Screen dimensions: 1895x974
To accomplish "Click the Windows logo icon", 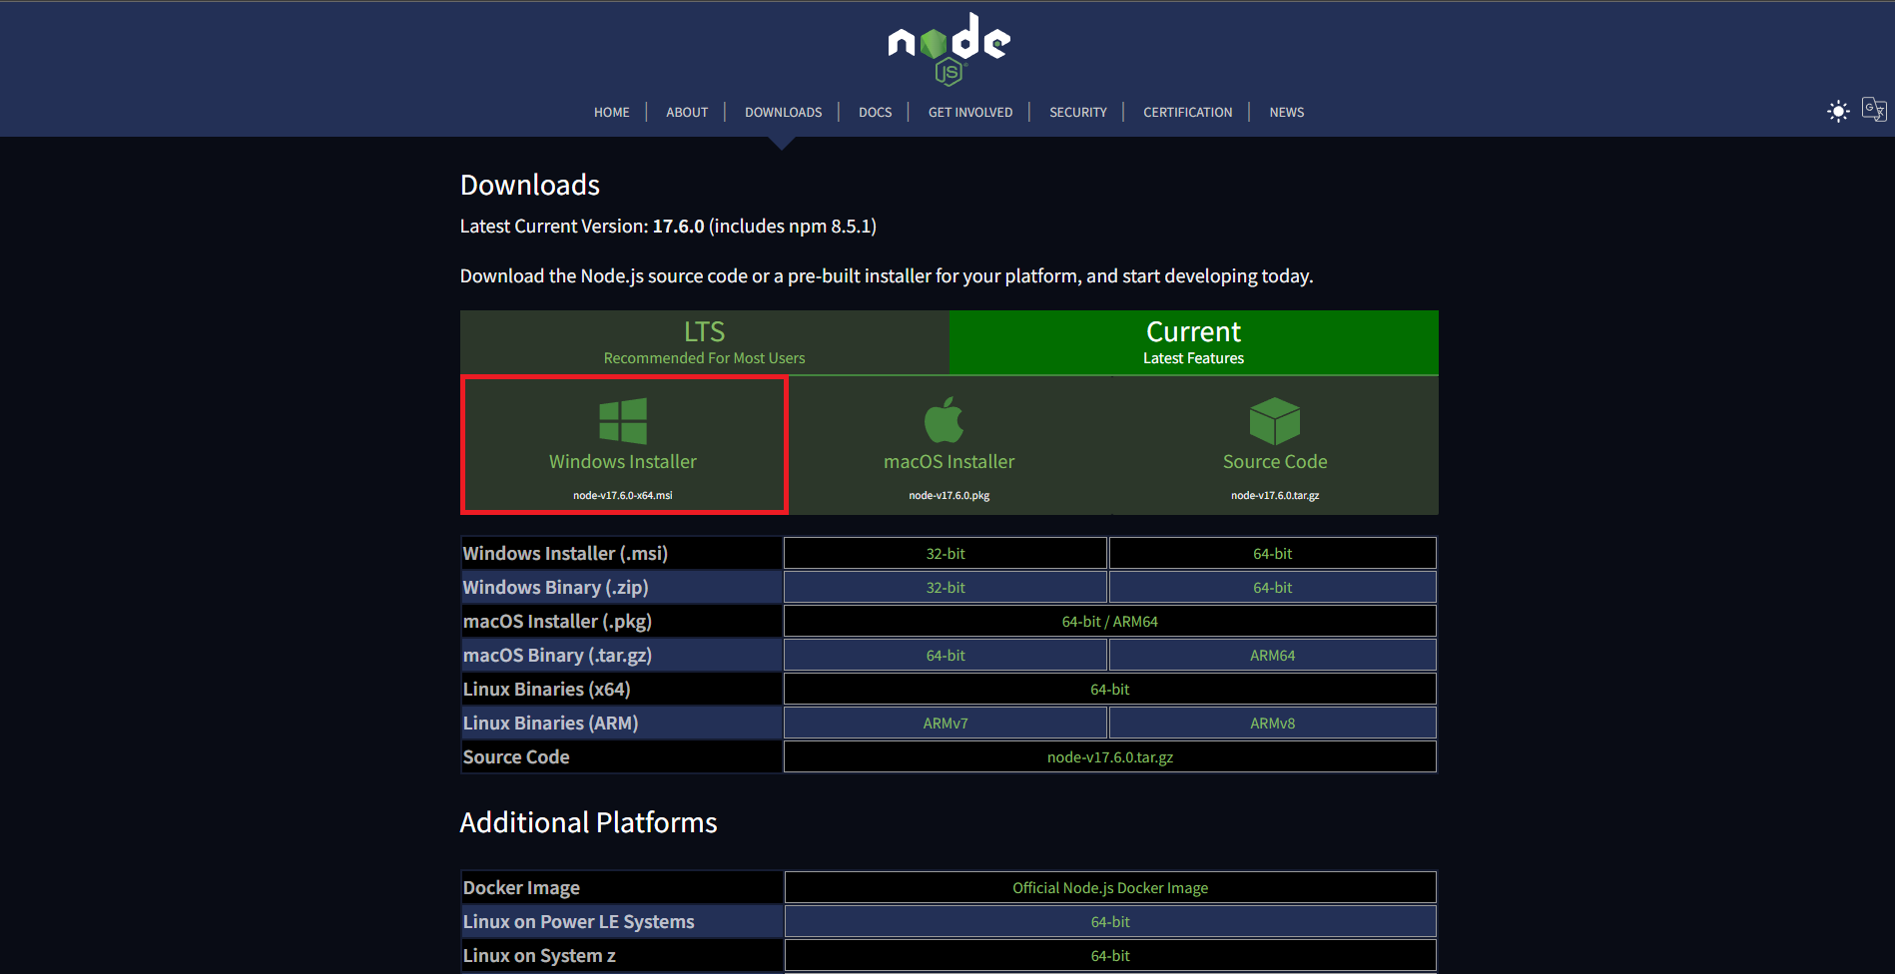I will (x=623, y=421).
